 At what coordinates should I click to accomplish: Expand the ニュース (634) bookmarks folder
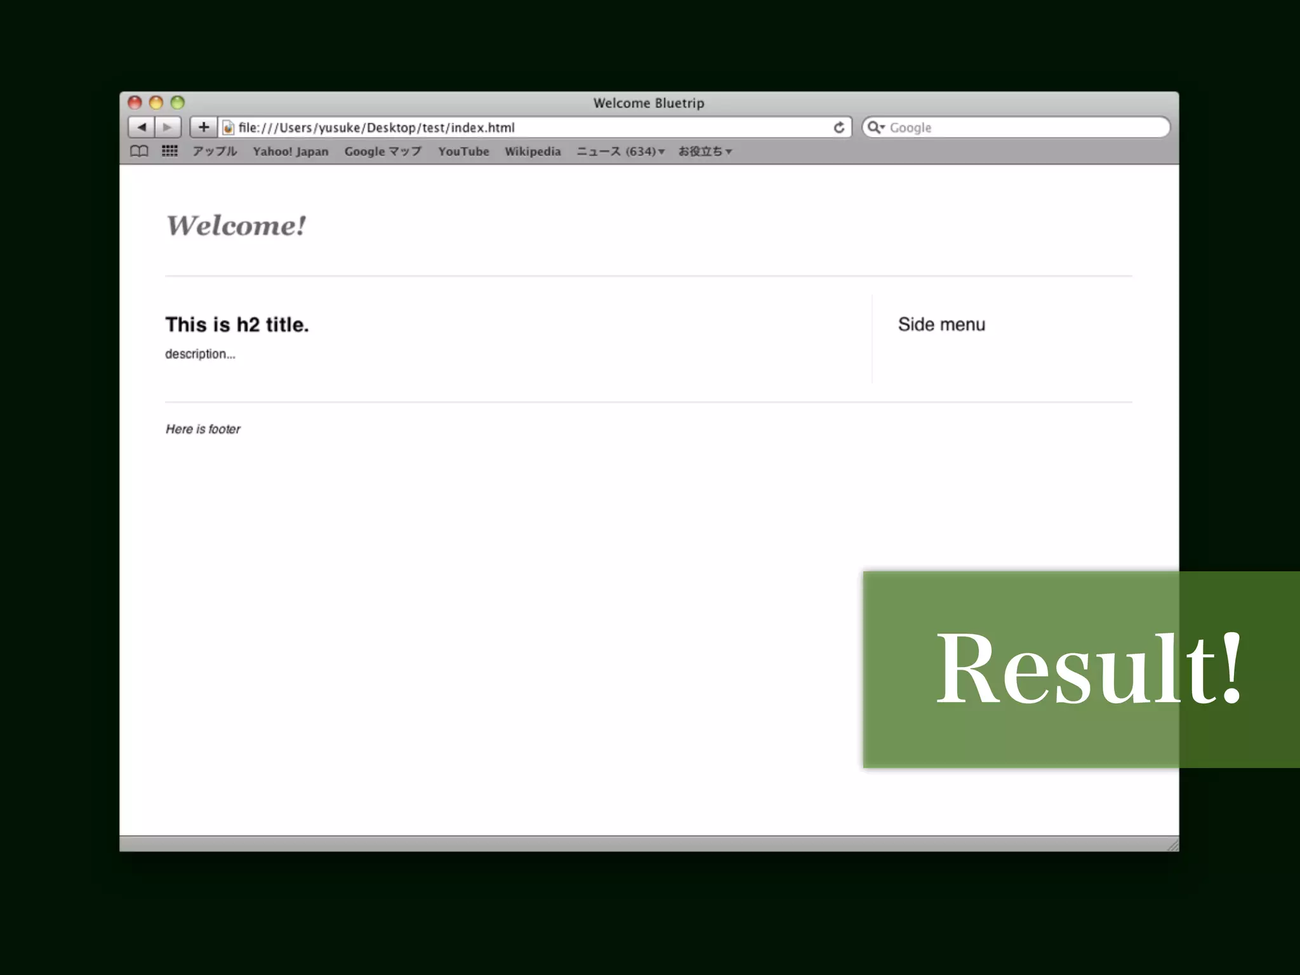pyautogui.click(x=620, y=152)
